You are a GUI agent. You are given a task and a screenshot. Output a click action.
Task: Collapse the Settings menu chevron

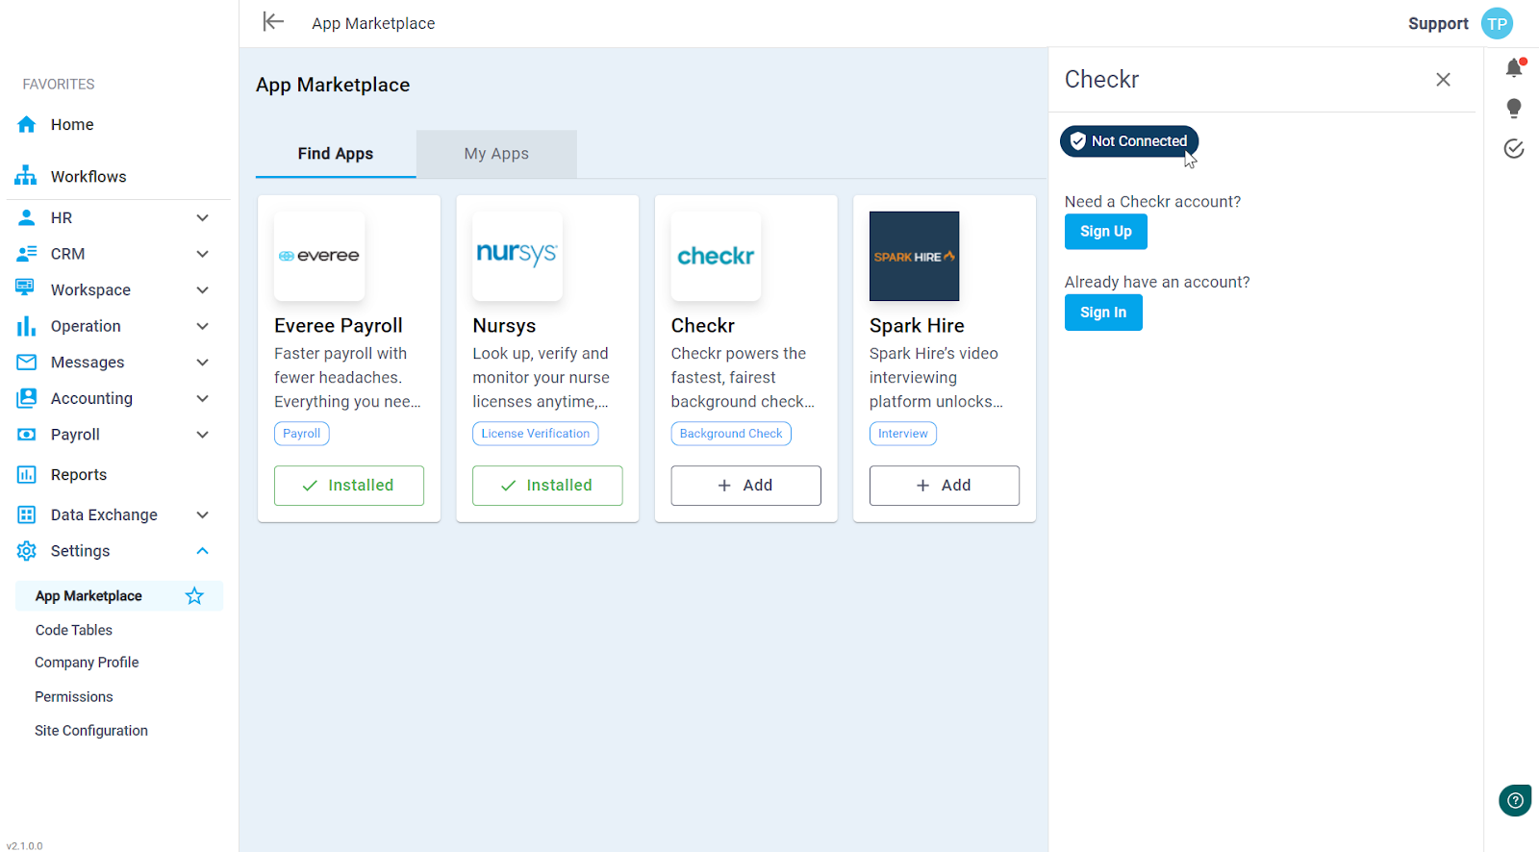202,550
